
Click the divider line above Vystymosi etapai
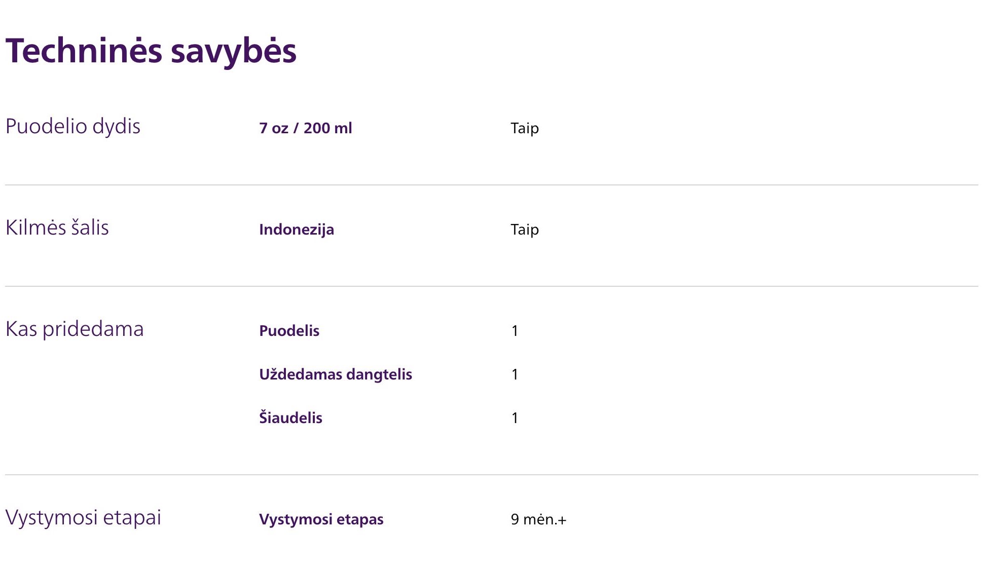[x=492, y=475]
